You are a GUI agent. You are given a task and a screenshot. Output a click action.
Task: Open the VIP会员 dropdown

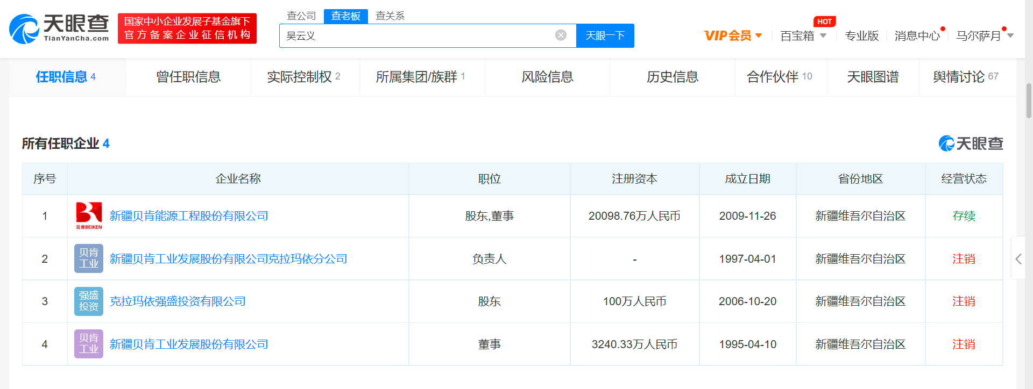pos(733,36)
